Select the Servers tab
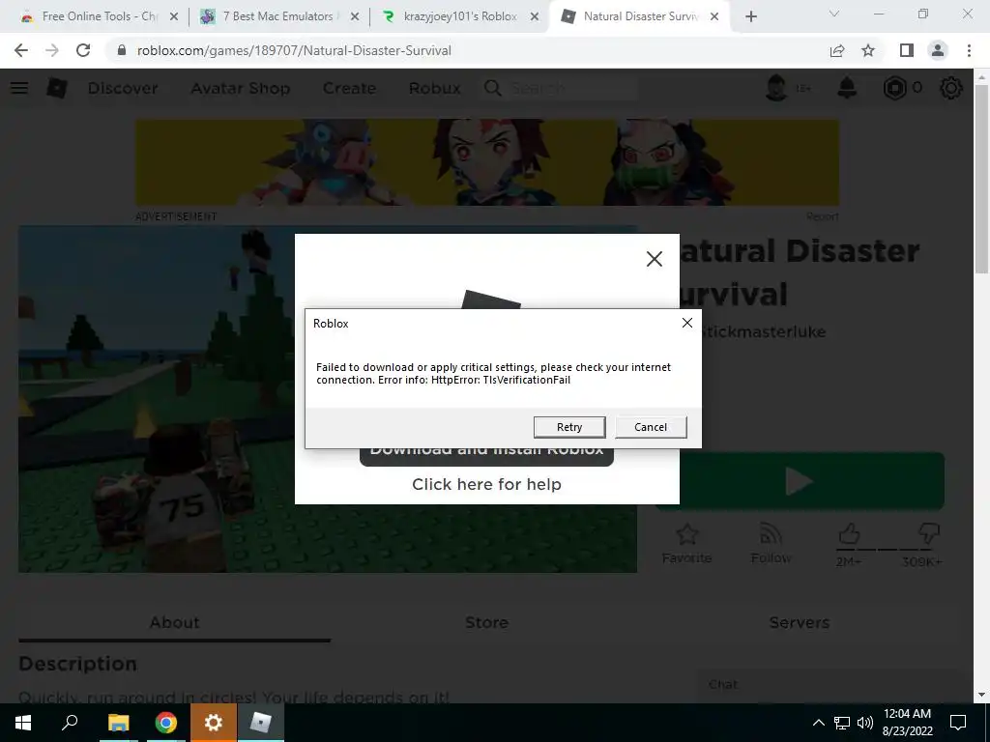This screenshot has width=990, height=742. pos(799,622)
